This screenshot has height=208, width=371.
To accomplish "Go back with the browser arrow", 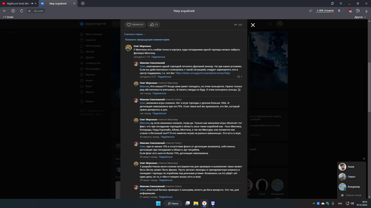I will (5, 11).
